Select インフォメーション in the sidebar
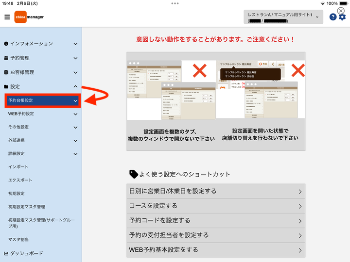350x262 pixels. tap(32, 44)
